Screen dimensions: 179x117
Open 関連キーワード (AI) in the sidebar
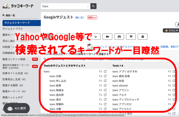pos(14,91)
